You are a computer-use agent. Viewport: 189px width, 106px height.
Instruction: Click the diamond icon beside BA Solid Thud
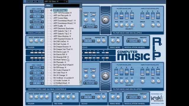(51, 73)
